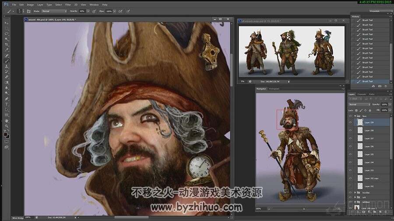Select the Type tool
The image size is (394, 221).
pos(7,104)
